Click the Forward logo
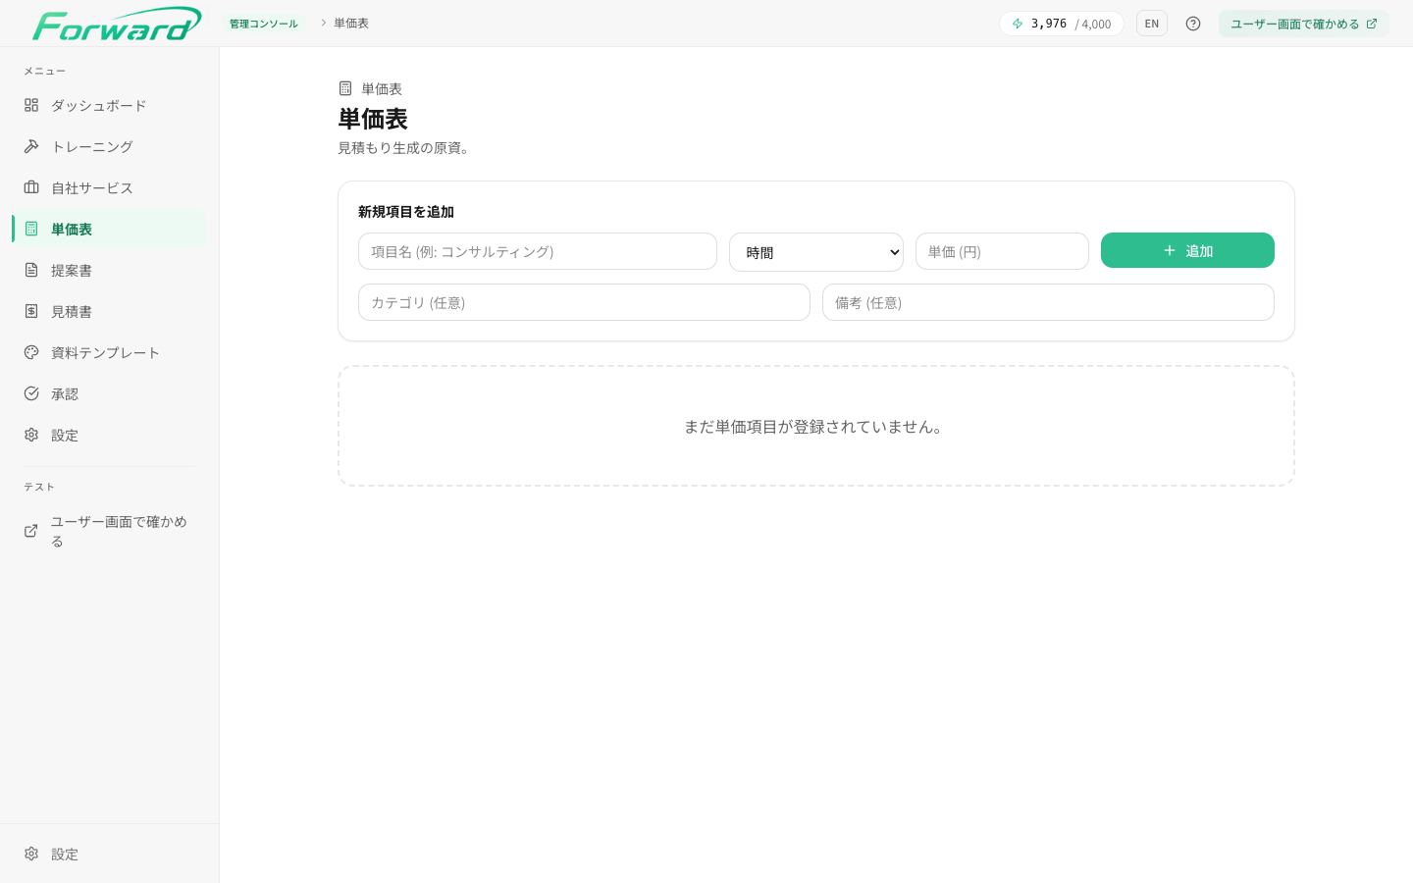The height and width of the screenshot is (883, 1413). click(116, 24)
